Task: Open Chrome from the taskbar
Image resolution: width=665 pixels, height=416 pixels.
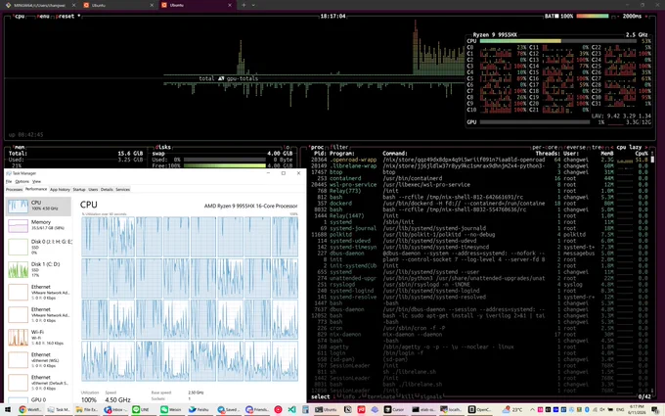Action: pyautogui.click(x=29, y=409)
